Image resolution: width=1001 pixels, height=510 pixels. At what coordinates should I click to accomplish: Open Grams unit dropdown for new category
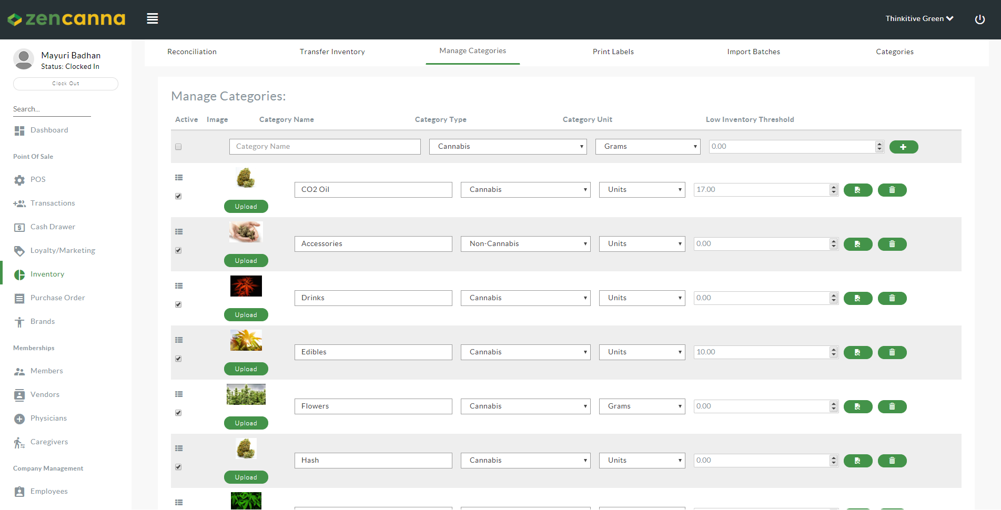(648, 147)
